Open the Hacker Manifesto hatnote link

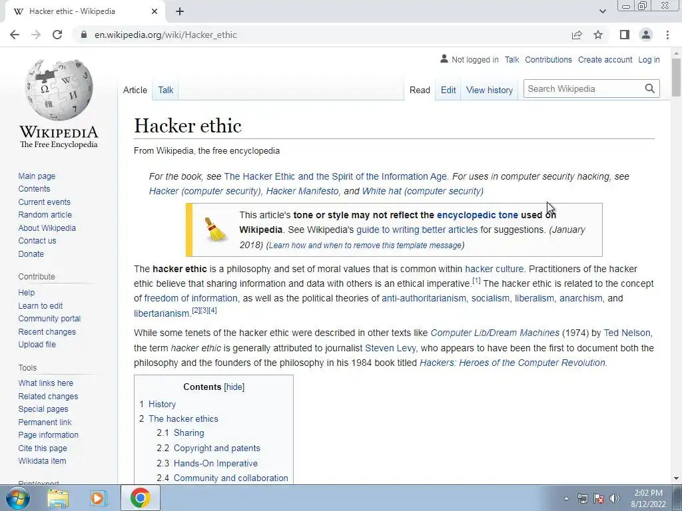coord(302,191)
